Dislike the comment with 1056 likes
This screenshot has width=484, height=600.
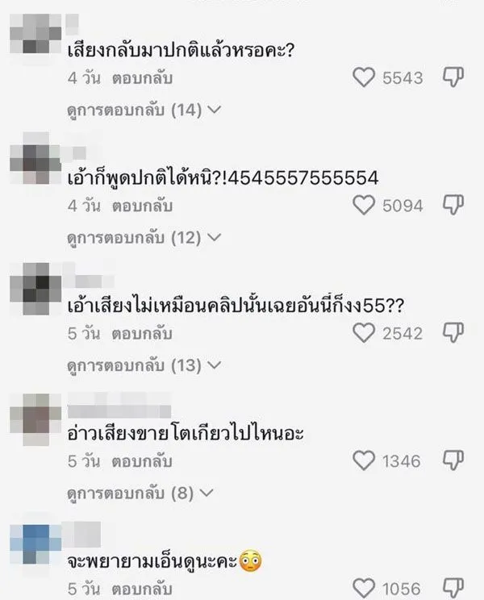pos(453,588)
